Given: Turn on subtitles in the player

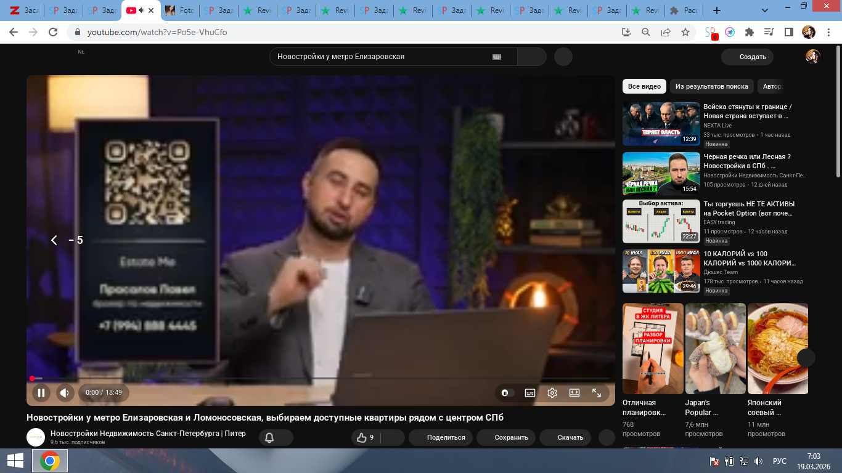Looking at the screenshot, I should pos(529,393).
